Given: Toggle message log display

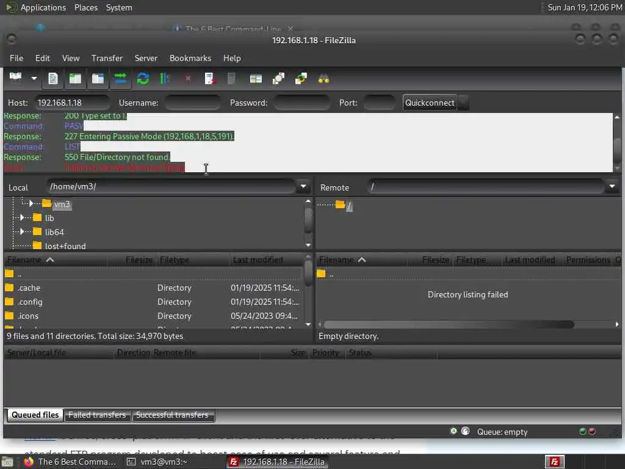Looking at the screenshot, I should (x=52, y=78).
